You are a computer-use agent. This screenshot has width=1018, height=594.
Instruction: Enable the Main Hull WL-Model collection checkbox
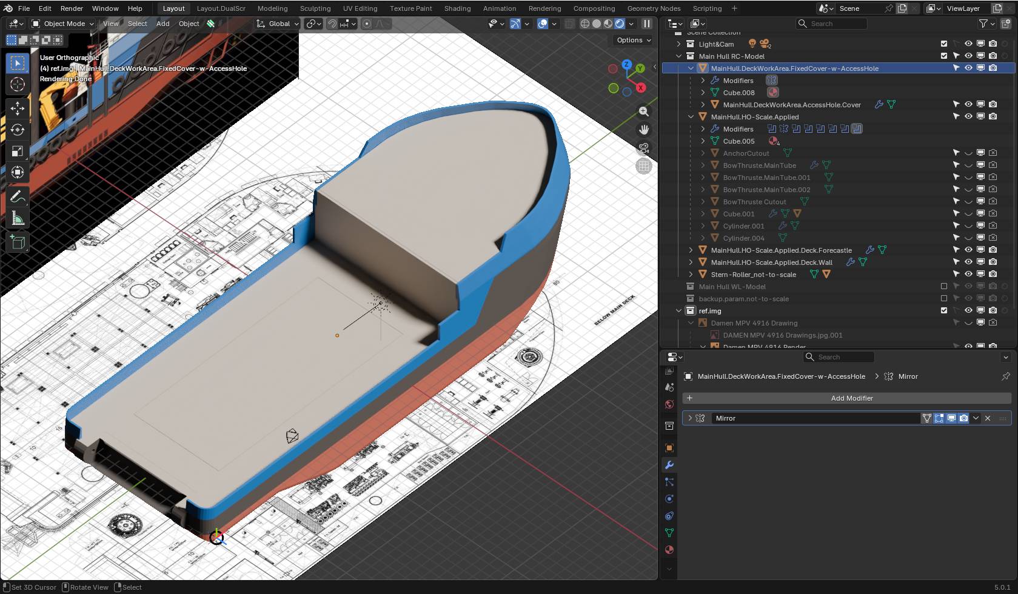coord(943,286)
